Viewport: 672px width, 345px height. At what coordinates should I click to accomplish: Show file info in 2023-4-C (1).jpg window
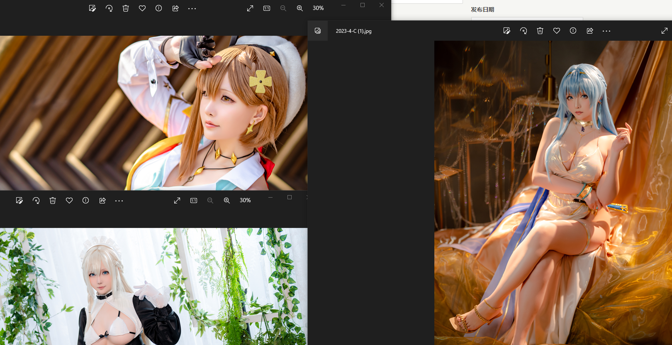coord(573,31)
